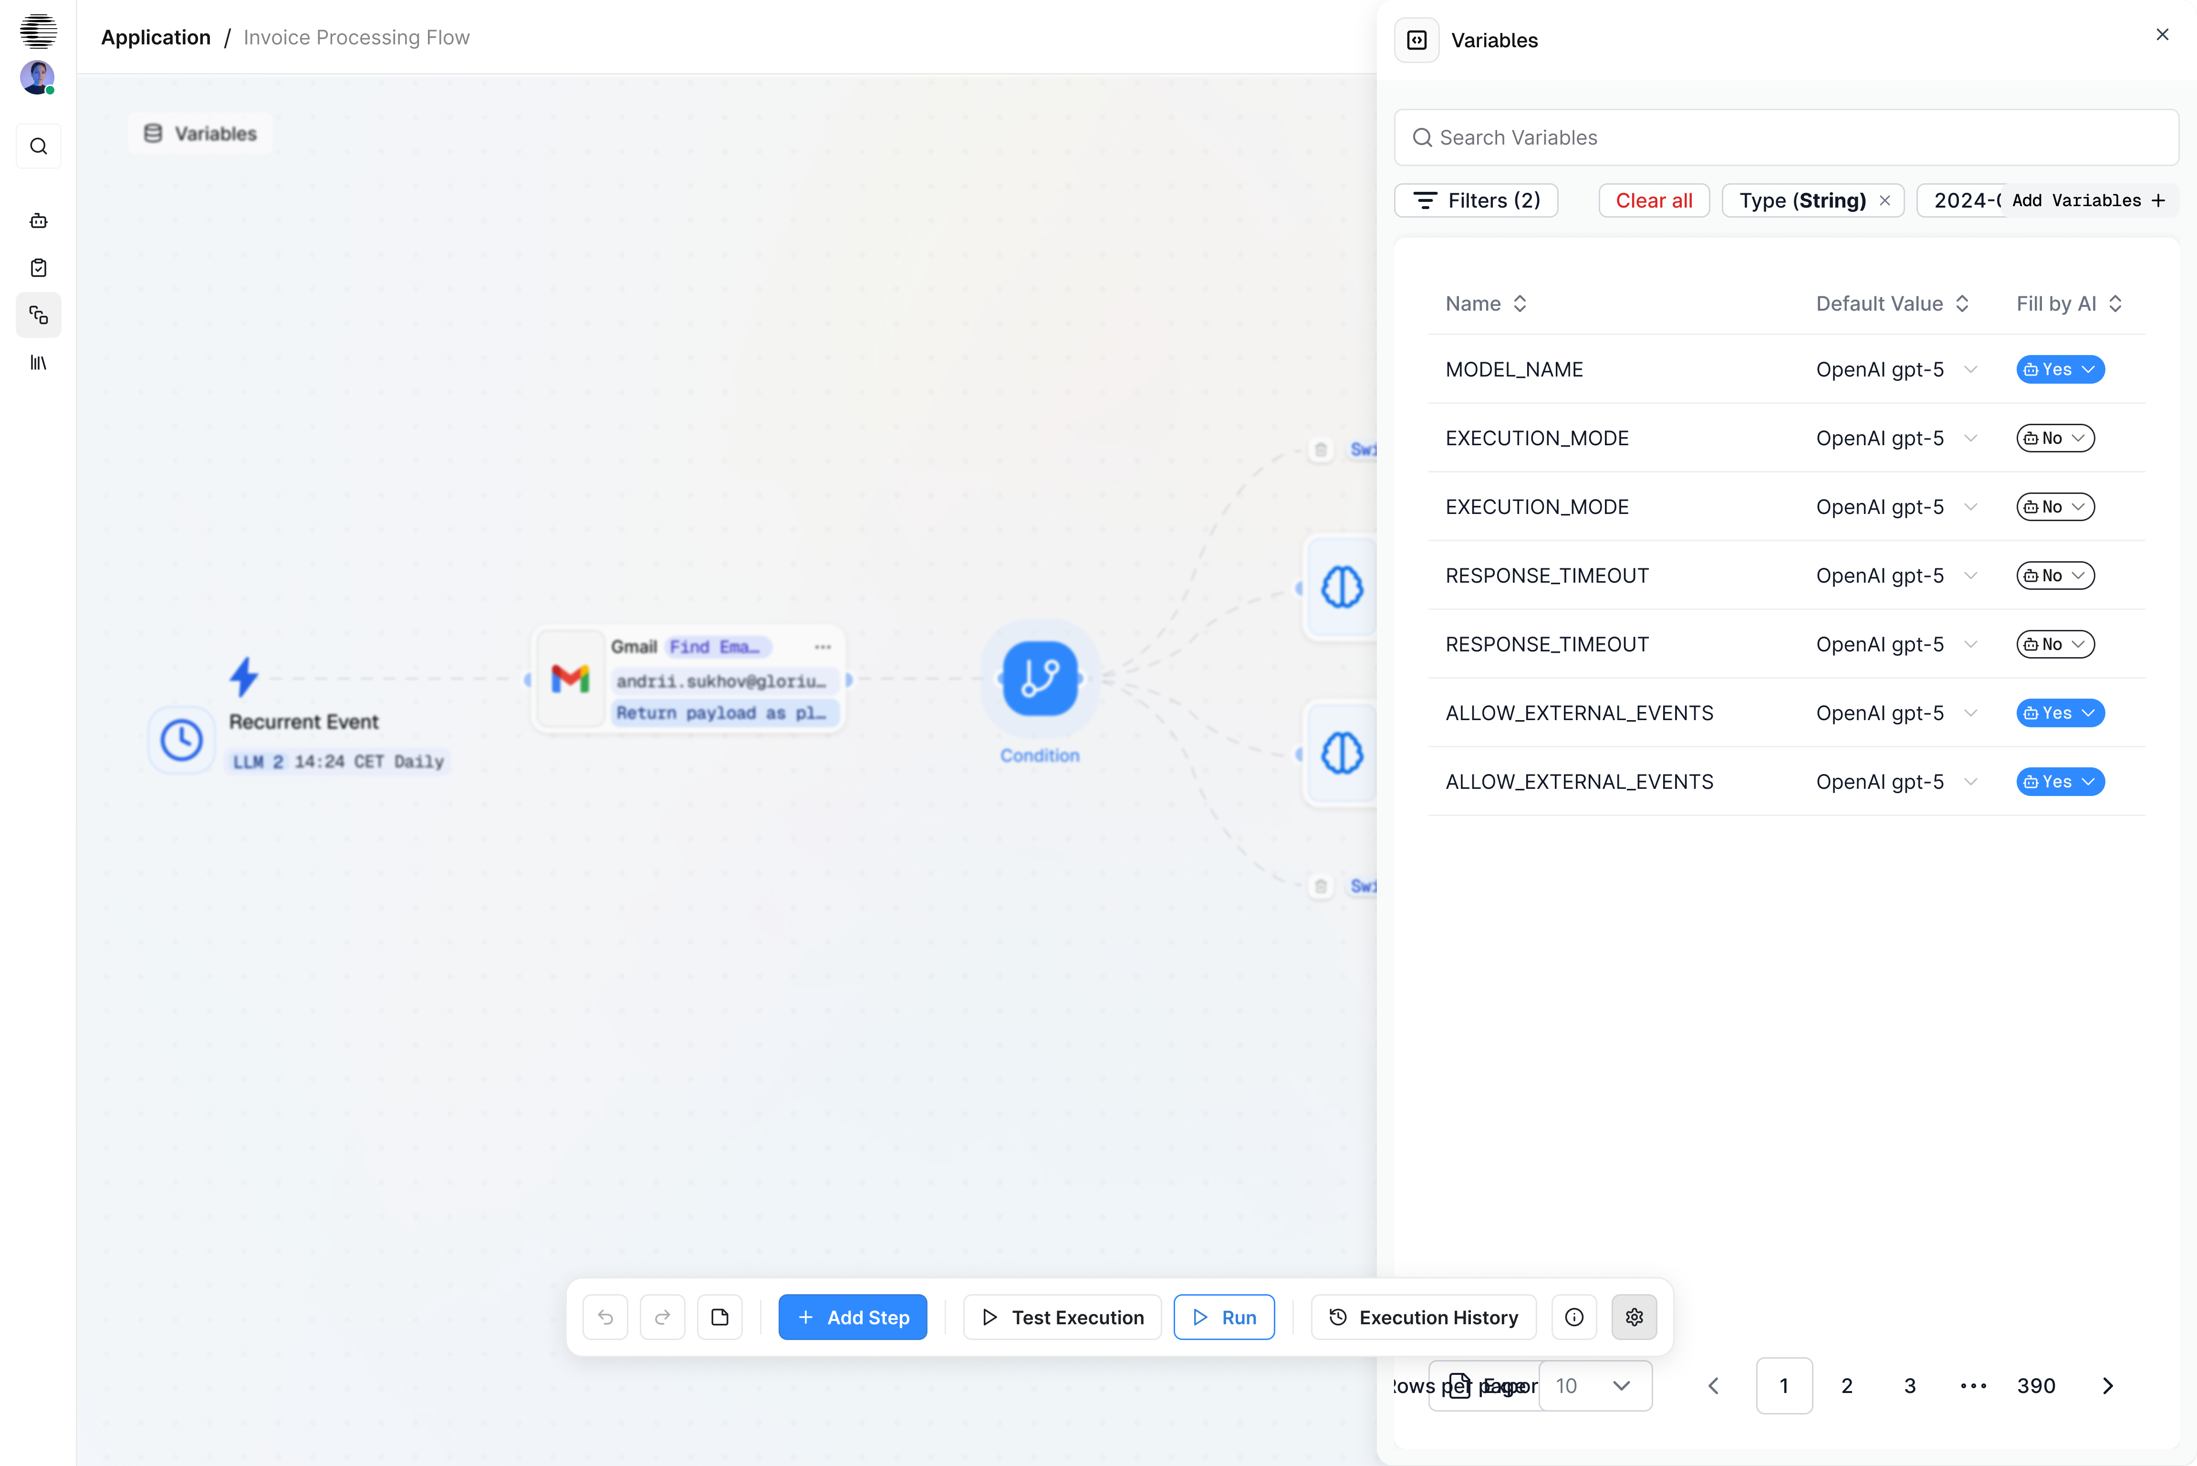
Task: Toggle EXECUTION_MODE Fill by AI option
Action: click(x=2055, y=438)
